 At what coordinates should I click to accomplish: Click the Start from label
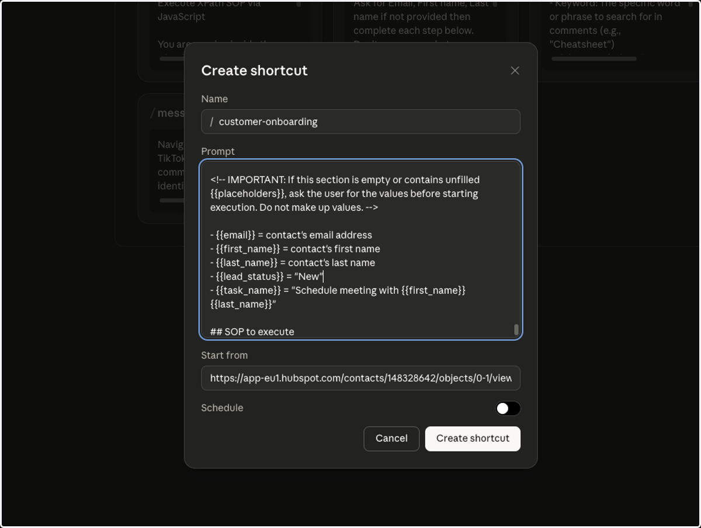point(224,355)
